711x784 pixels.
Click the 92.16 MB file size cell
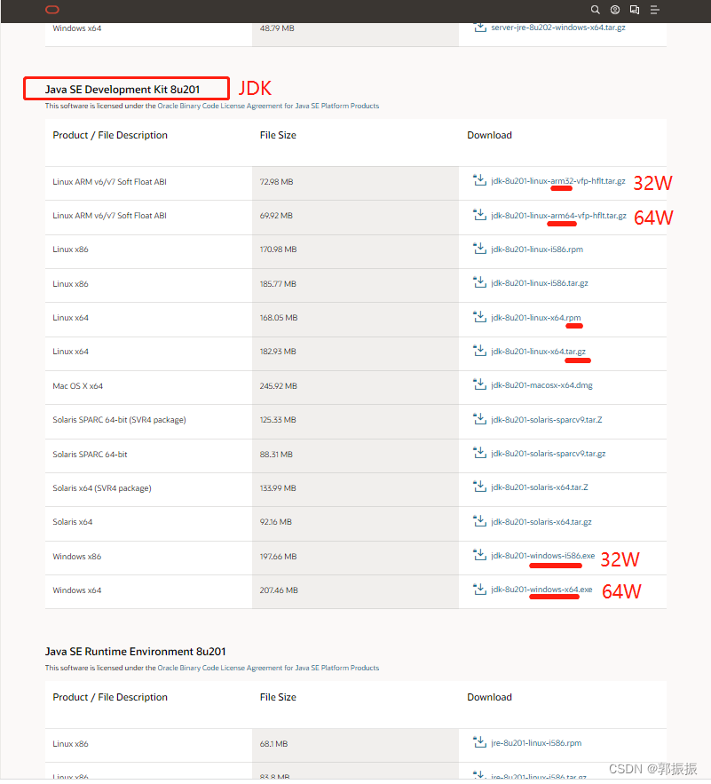[x=355, y=522]
